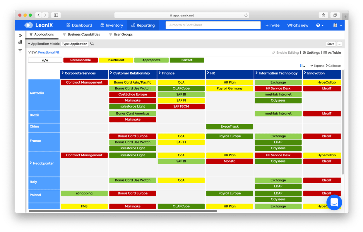Viewport: 363px width, 232px height.
Task: Reload the page with Safari refresh icon
Action: coord(246,15)
